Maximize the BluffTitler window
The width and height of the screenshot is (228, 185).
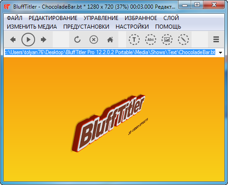(x=197, y=5)
